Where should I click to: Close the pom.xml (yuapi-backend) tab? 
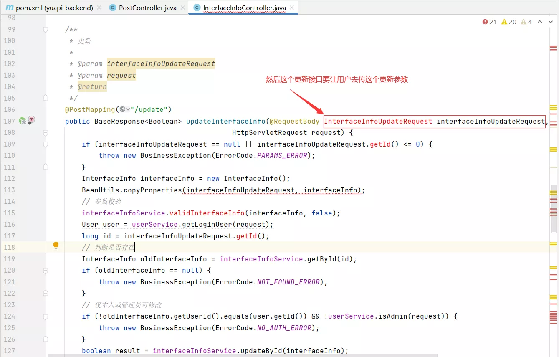[99, 8]
